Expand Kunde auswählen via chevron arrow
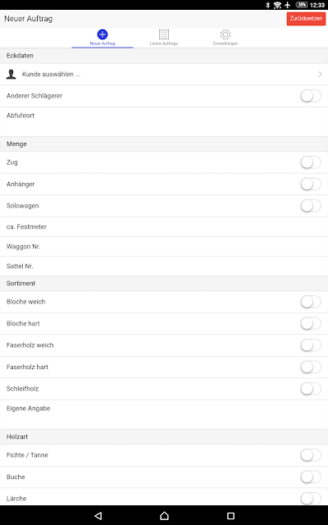This screenshot has width=328, height=525. 320,75
